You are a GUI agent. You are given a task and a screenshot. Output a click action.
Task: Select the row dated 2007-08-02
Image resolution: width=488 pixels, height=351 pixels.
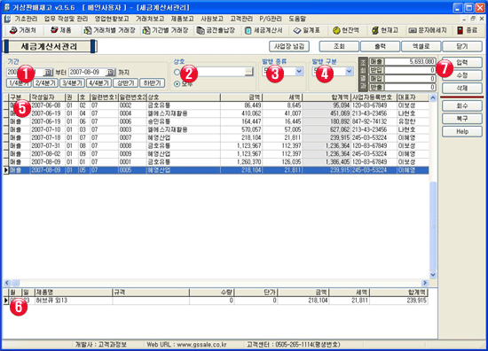[x=219, y=154]
